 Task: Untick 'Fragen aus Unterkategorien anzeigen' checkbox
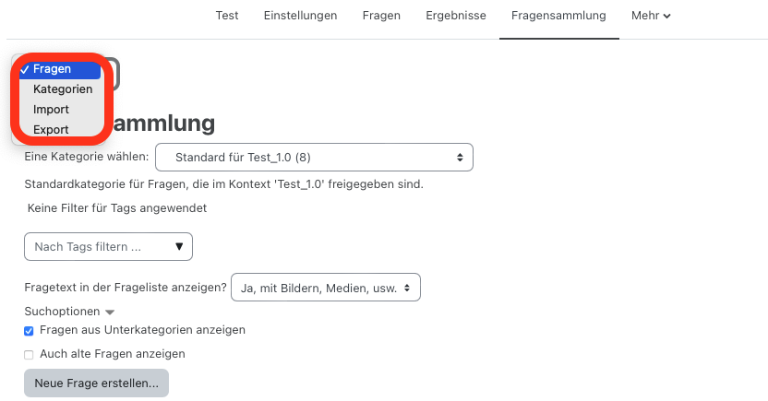[29, 331]
